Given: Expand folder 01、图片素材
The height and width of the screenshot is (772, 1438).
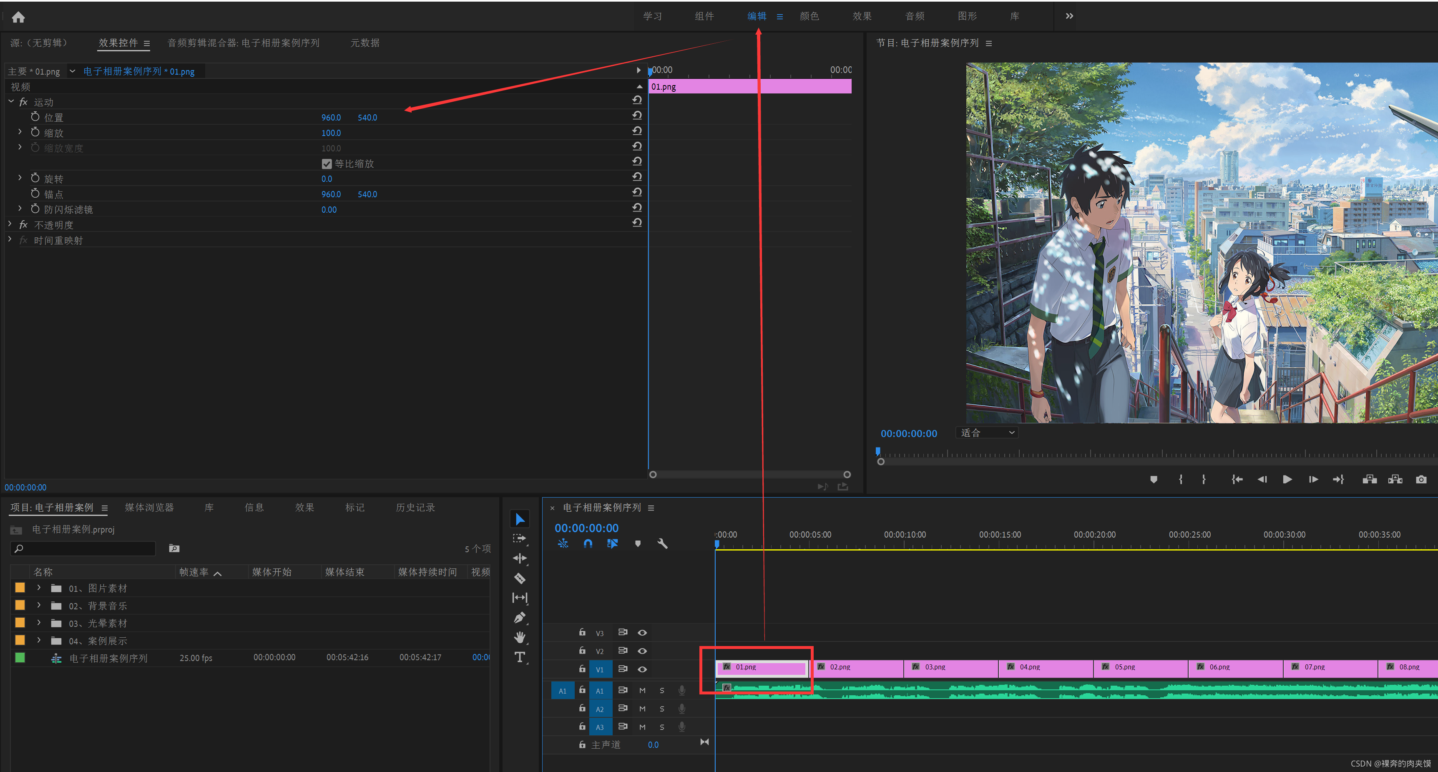Looking at the screenshot, I should pyautogui.click(x=38, y=588).
